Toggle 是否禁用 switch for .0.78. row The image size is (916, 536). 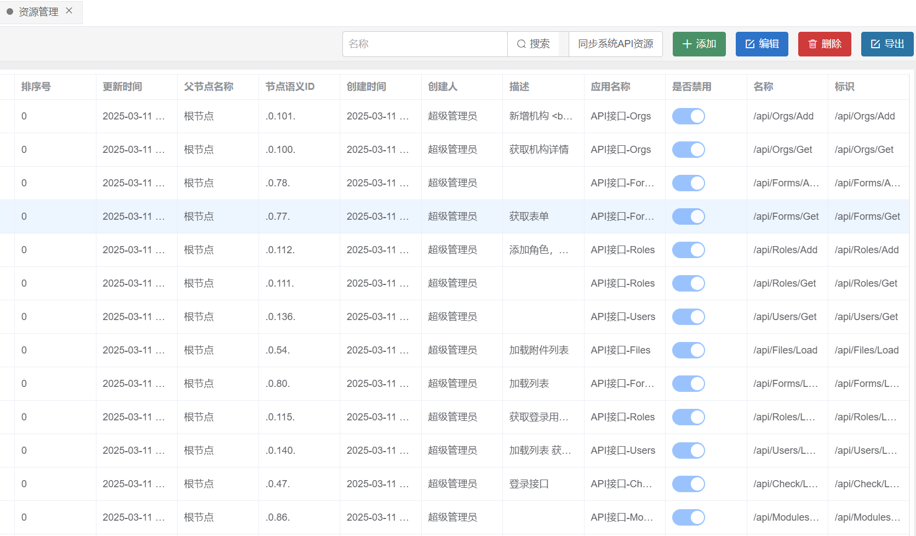[x=689, y=183]
